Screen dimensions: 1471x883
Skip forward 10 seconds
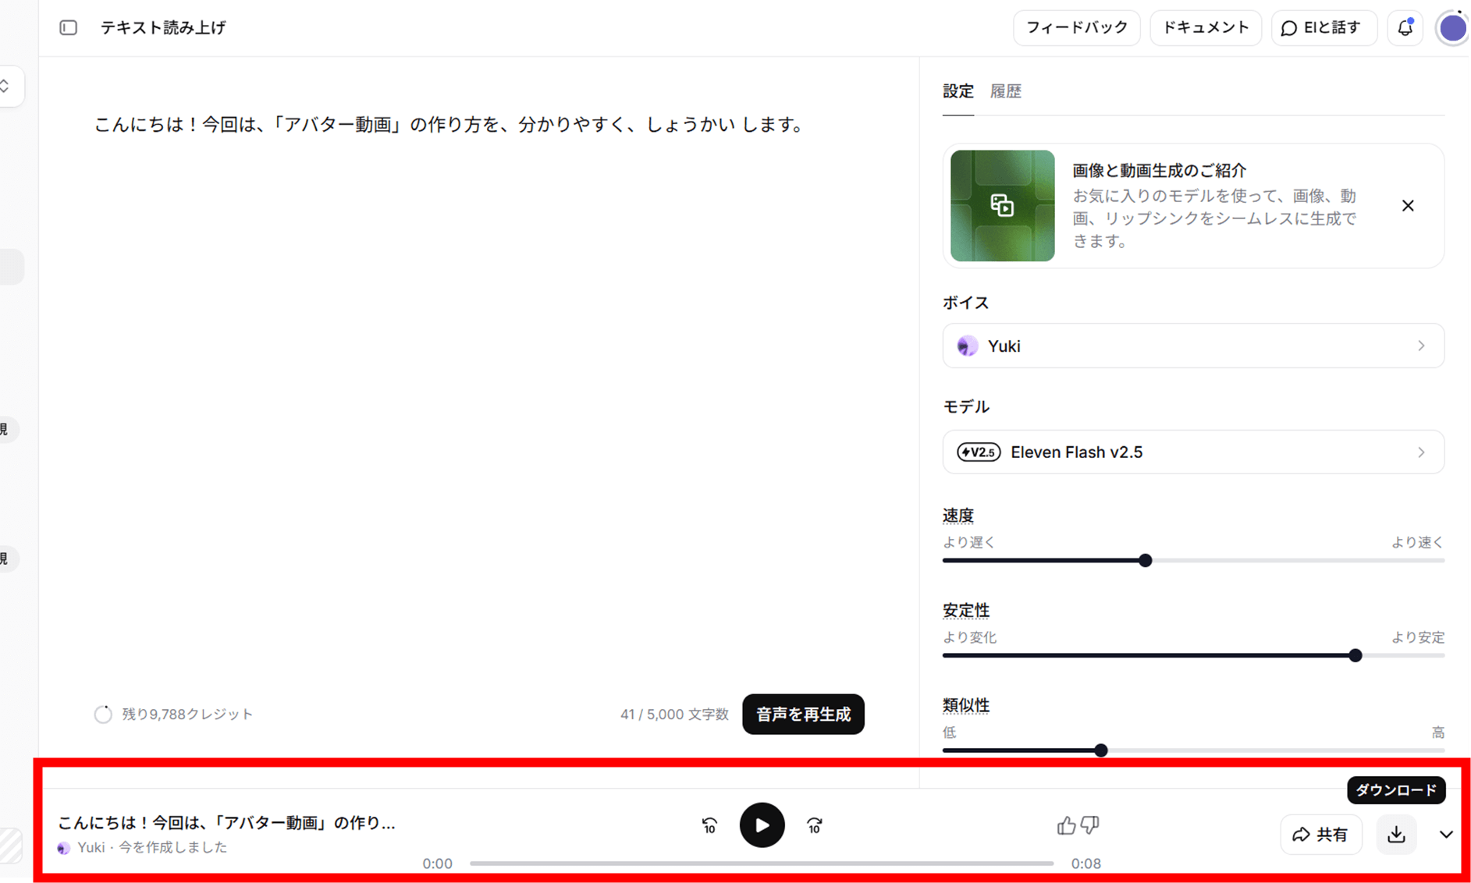pyautogui.click(x=814, y=825)
